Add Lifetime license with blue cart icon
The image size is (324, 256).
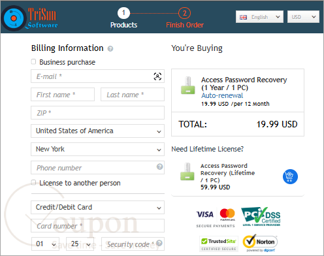coord(290,176)
